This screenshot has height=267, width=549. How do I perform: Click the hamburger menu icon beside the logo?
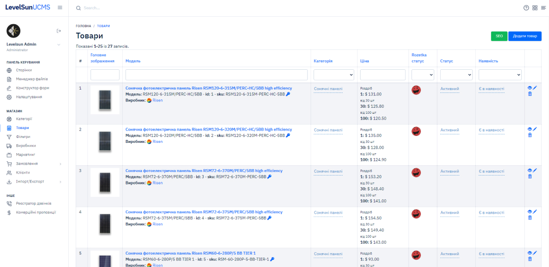point(60,7)
